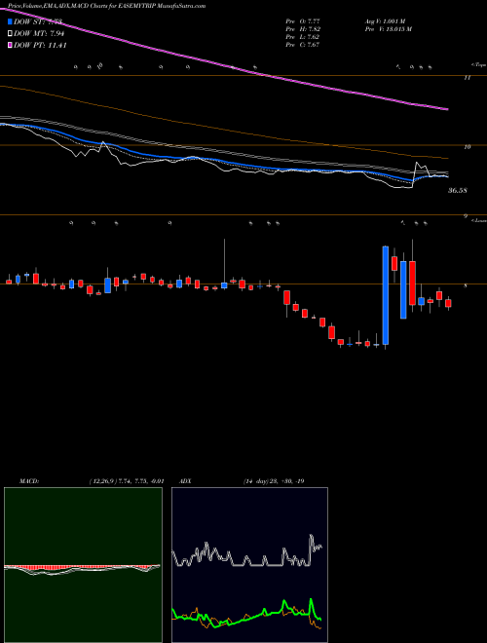Click the white DOW MT legend swatch
This screenshot has height=643, width=487.
10,33
